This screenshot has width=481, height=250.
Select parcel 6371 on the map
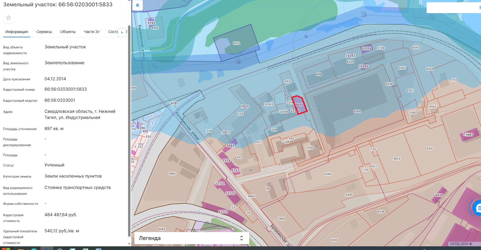point(236,43)
